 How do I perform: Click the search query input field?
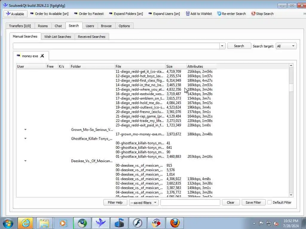tap(116, 46)
